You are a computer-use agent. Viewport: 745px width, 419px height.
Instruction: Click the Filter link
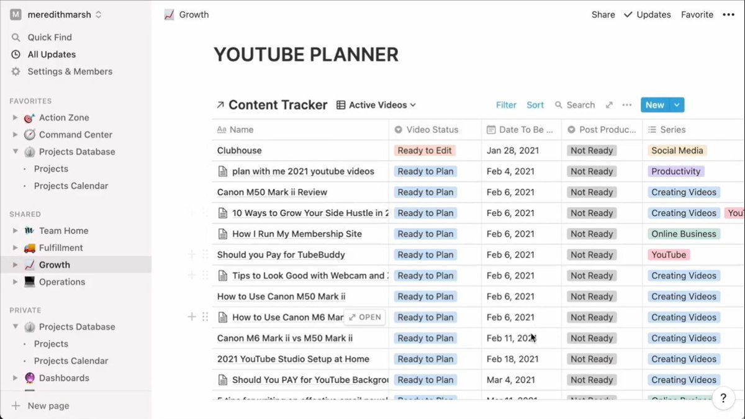pos(506,105)
